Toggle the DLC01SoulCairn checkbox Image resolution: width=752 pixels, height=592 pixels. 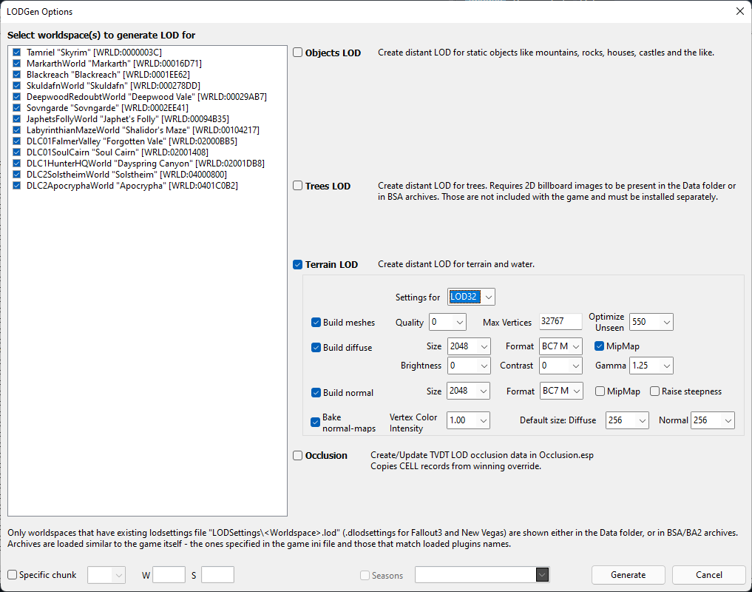pos(17,152)
